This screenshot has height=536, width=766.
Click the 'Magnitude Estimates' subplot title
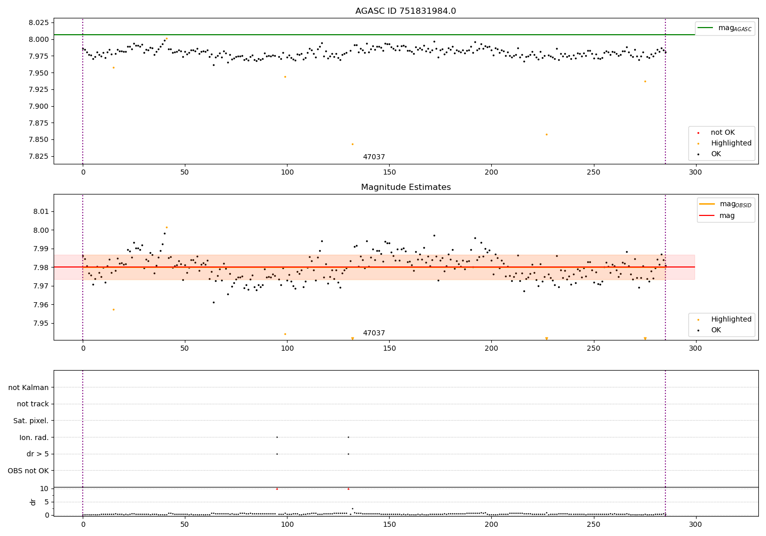pyautogui.click(x=405, y=187)
